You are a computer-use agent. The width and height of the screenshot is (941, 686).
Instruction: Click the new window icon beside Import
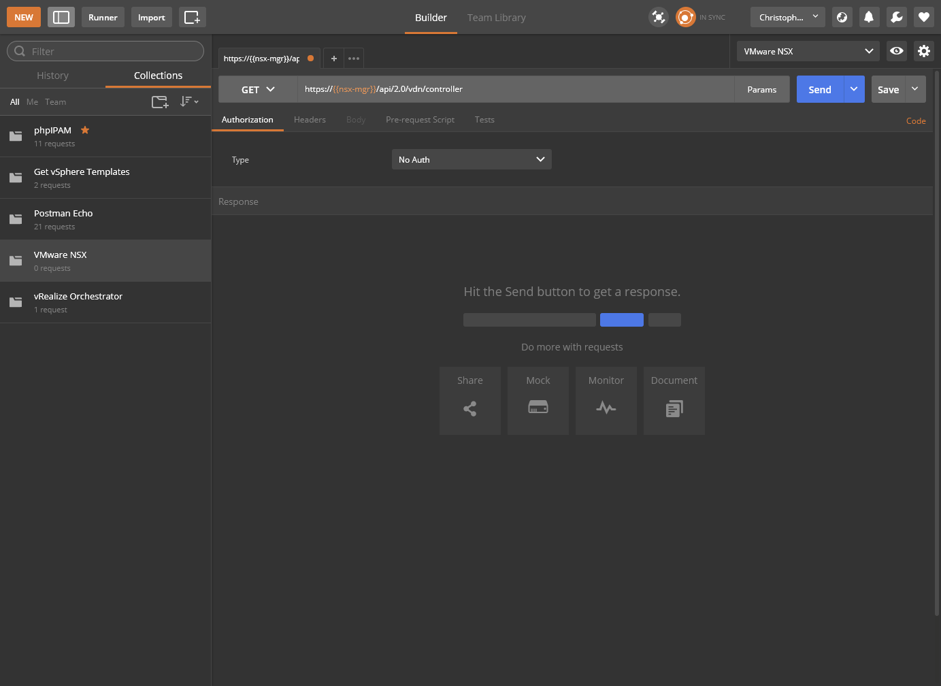click(192, 18)
